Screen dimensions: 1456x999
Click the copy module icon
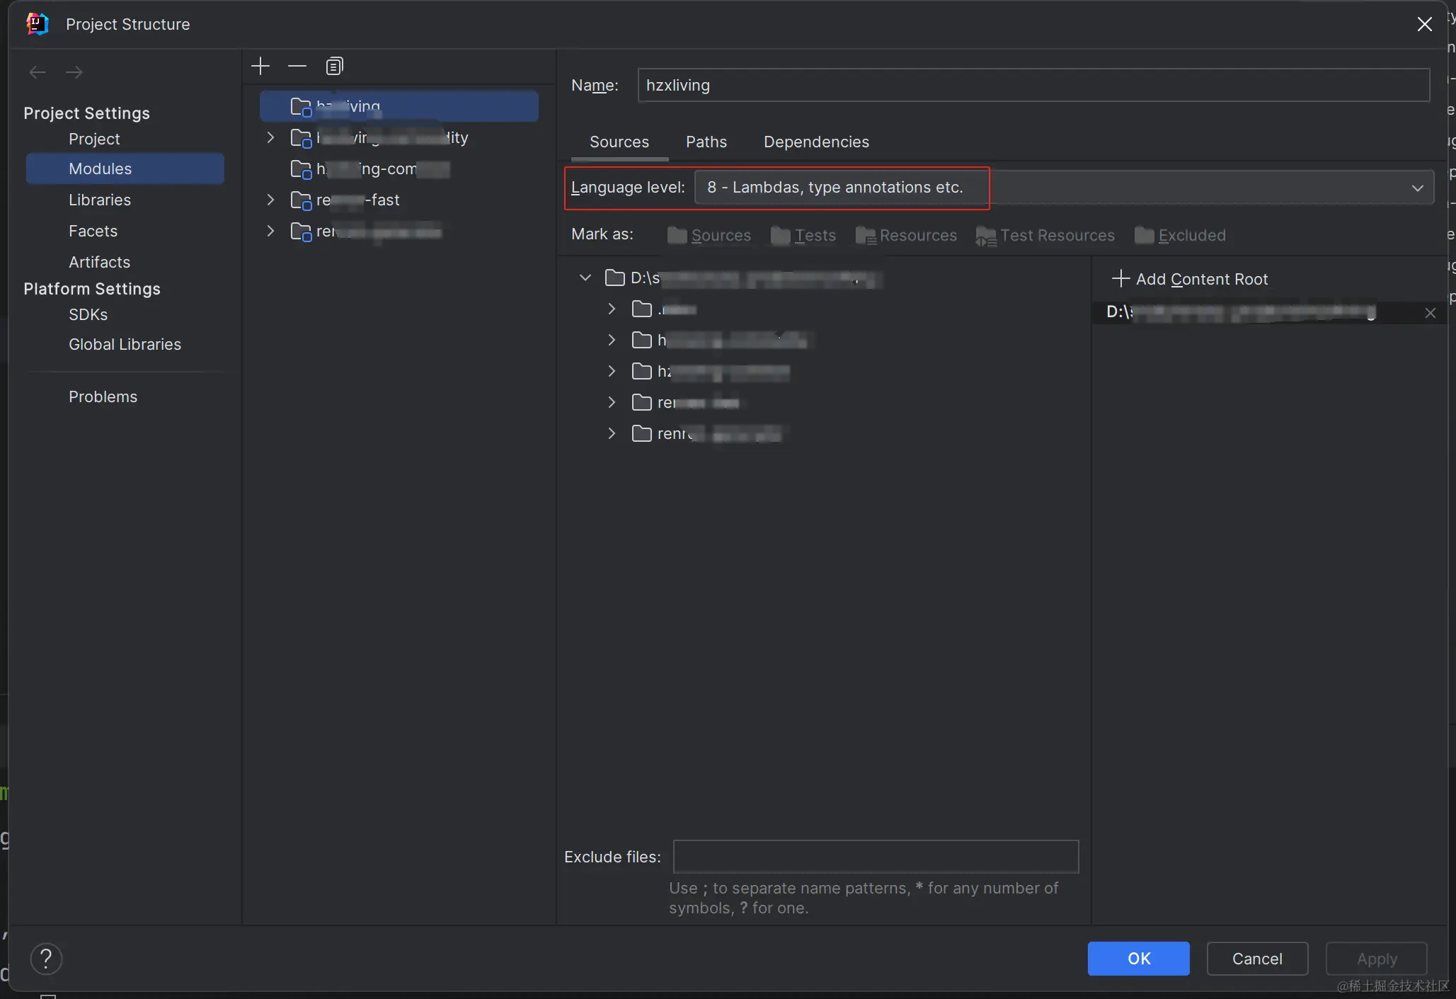click(334, 67)
